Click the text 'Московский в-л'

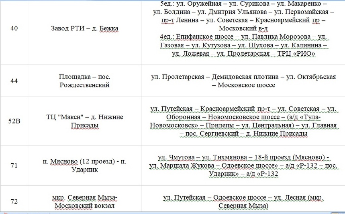243,28
